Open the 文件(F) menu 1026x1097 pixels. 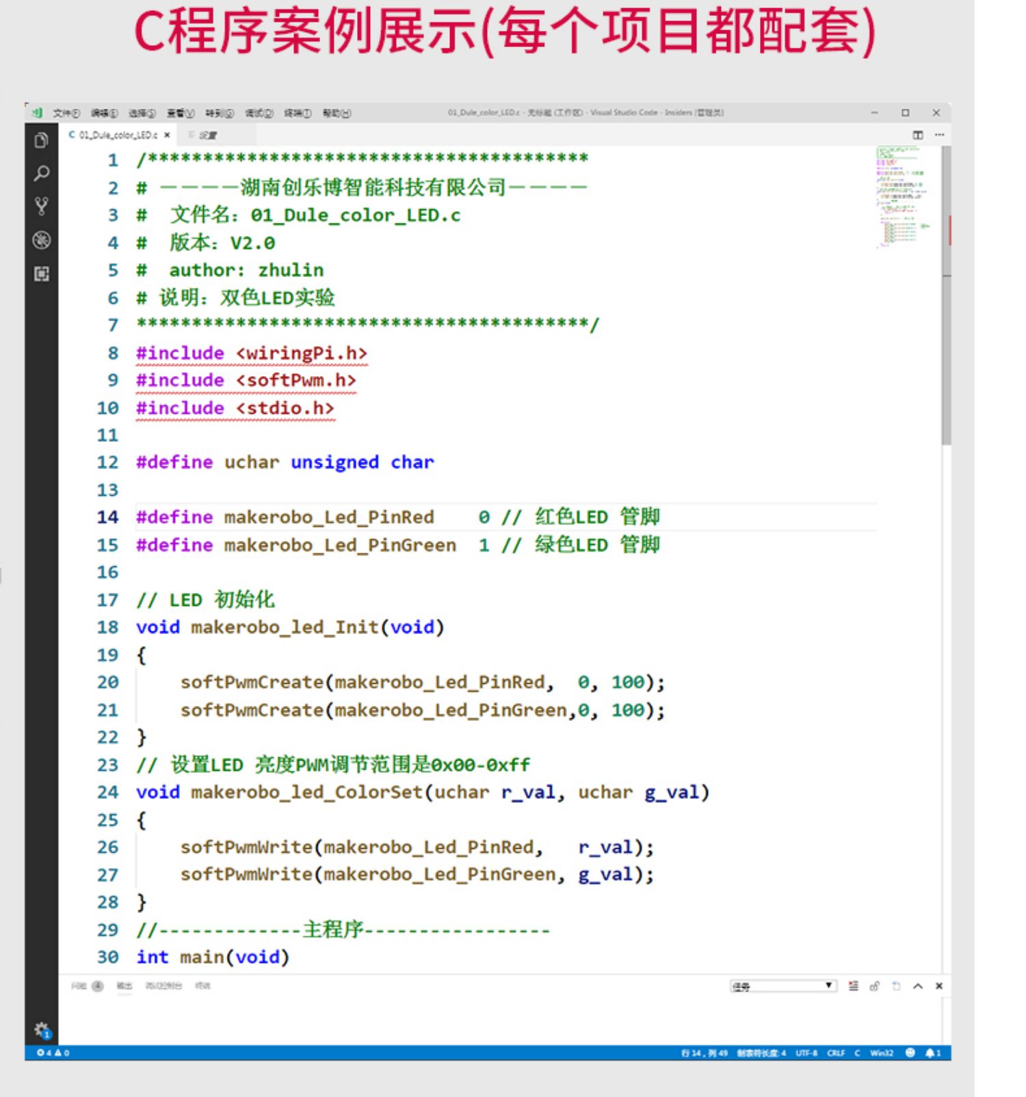tap(66, 113)
